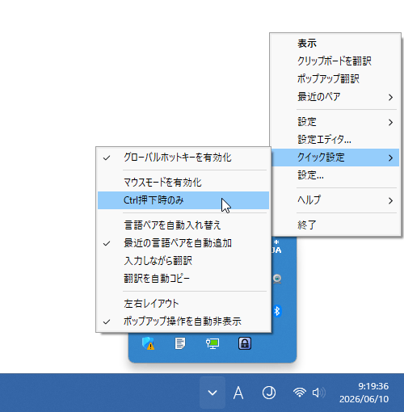Choose ポップアップ翻訳 menu item
This screenshot has height=412, width=404.
click(335, 79)
